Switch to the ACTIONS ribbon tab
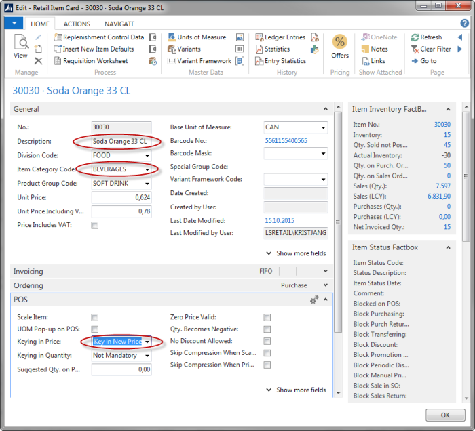The width and height of the screenshot is (475, 431). [77, 24]
